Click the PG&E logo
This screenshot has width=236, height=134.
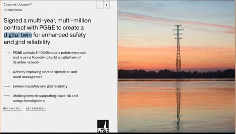tap(103, 126)
